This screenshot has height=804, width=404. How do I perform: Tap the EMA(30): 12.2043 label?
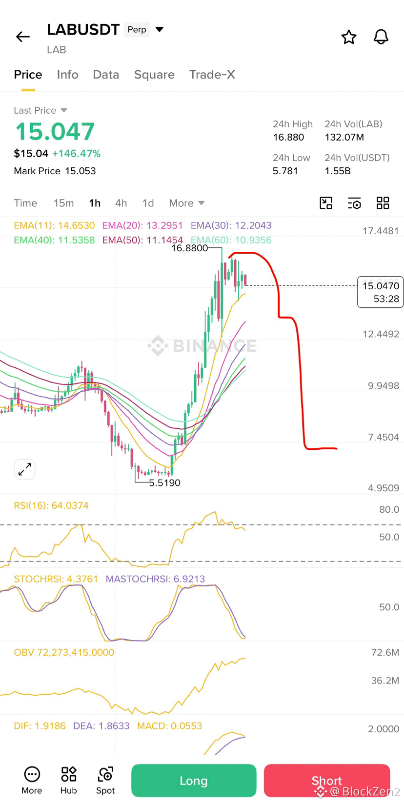231,225
